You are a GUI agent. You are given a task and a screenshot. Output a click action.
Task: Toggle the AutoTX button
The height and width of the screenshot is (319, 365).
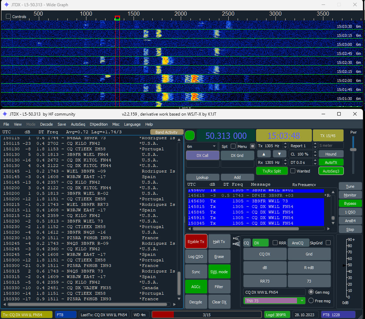click(331, 162)
